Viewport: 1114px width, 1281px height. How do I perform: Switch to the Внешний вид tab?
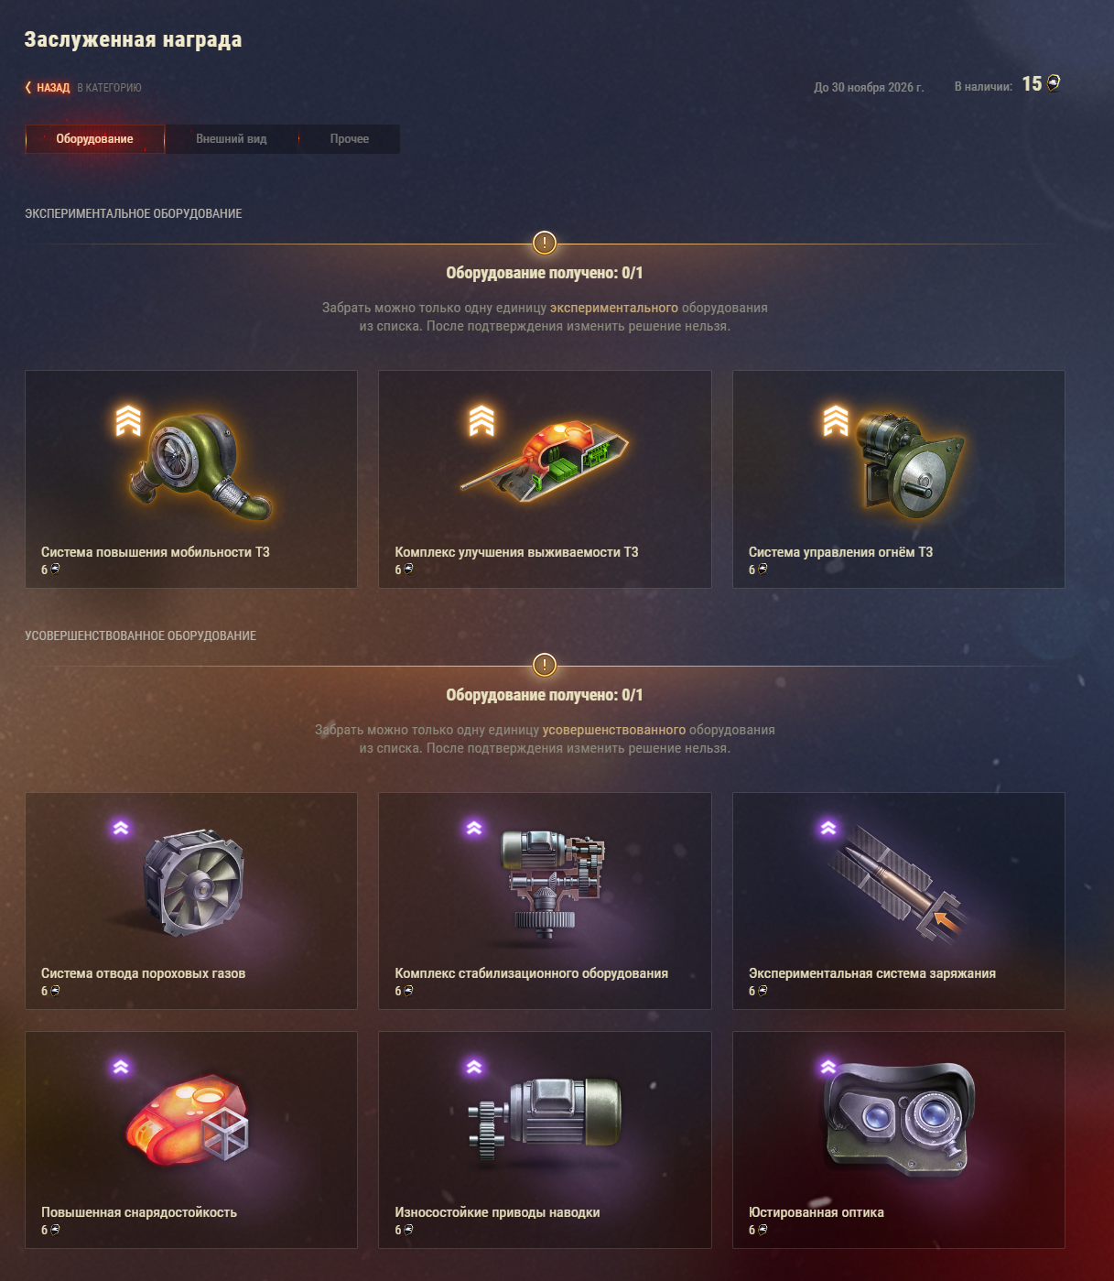[232, 139]
